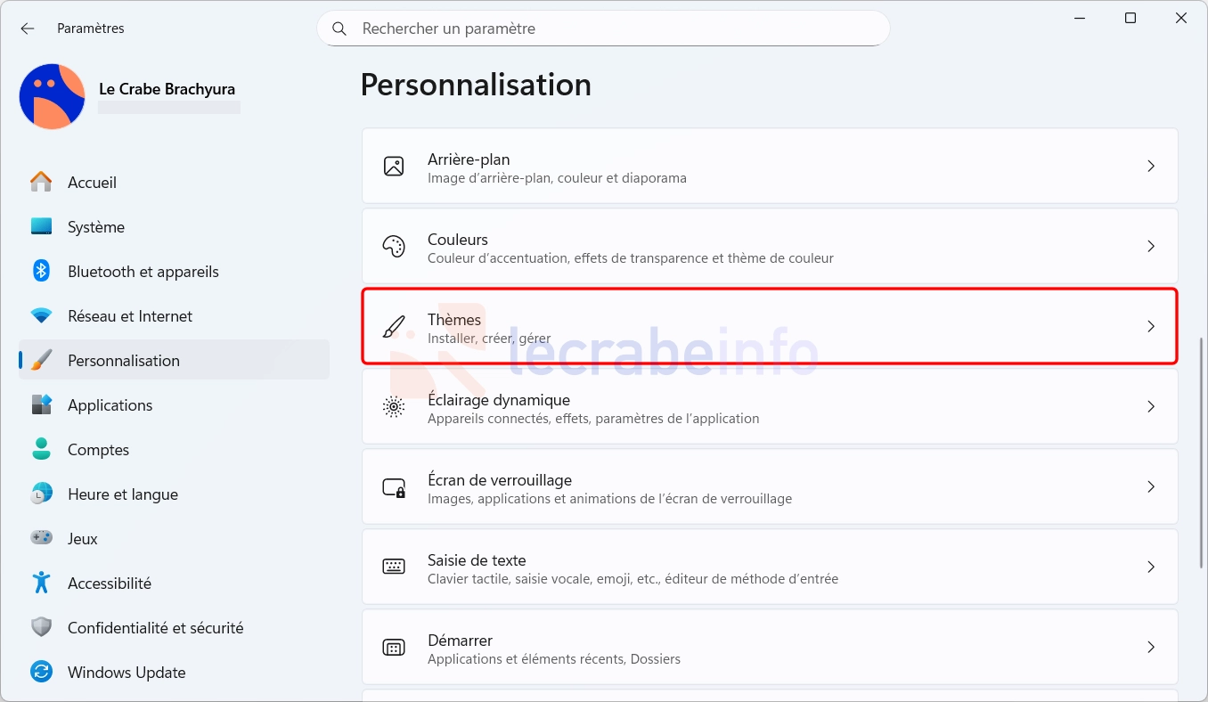Click the Jeux gamepad icon

(41, 538)
